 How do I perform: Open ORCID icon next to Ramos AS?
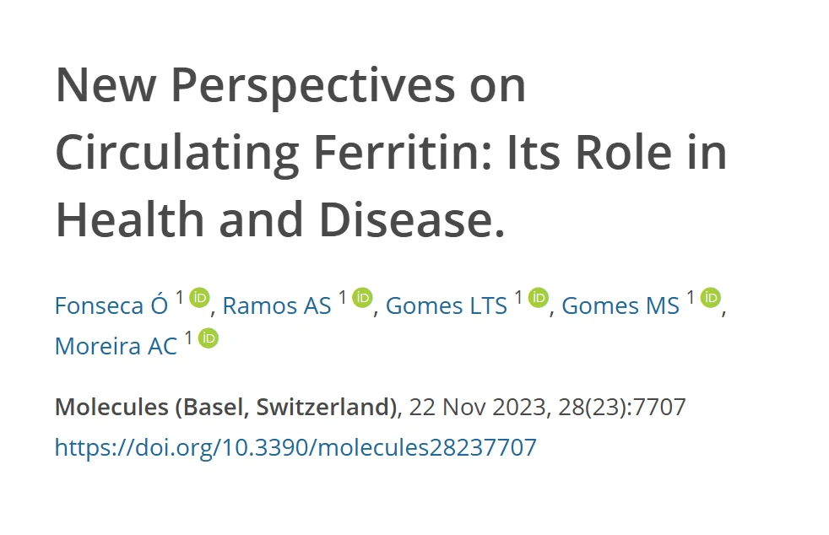click(362, 298)
